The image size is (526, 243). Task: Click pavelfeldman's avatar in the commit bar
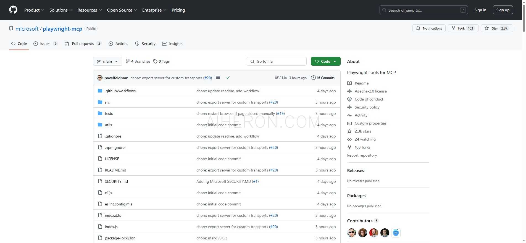(100, 78)
